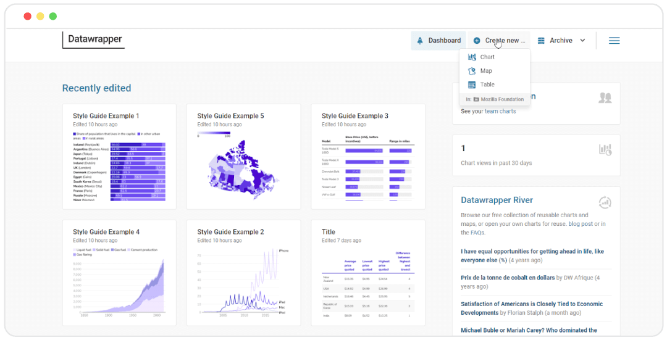Open 'Prix de la tonne de cobalt' chart

508,278
